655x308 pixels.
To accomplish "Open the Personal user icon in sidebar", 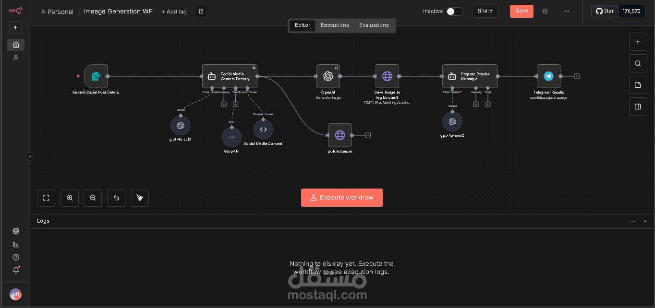I will point(16,58).
